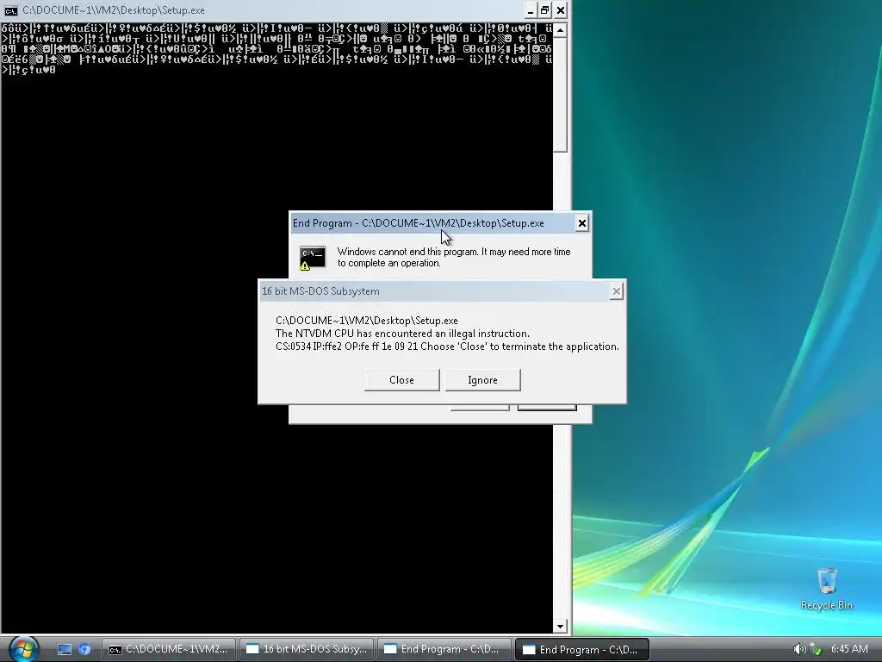Close the Setup.exe console window
This screenshot has width=882, height=662.
[x=561, y=10]
